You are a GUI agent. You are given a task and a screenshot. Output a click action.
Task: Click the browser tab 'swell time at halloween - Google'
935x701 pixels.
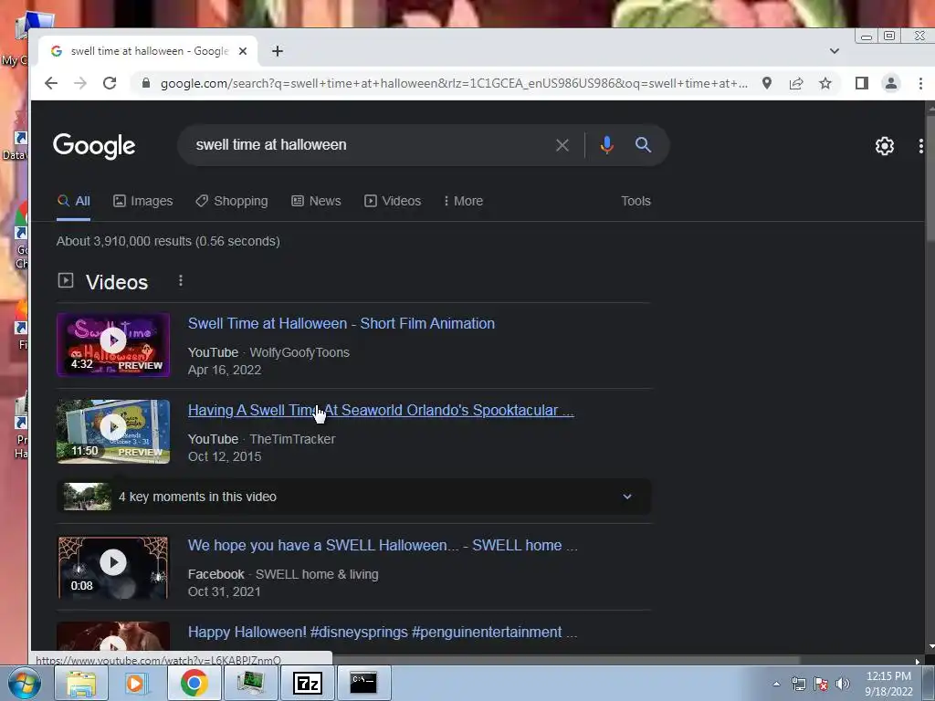point(149,51)
